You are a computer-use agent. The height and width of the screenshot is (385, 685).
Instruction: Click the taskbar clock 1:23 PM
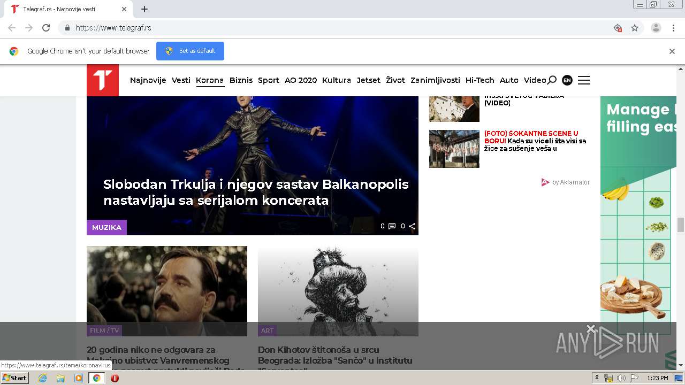click(657, 378)
